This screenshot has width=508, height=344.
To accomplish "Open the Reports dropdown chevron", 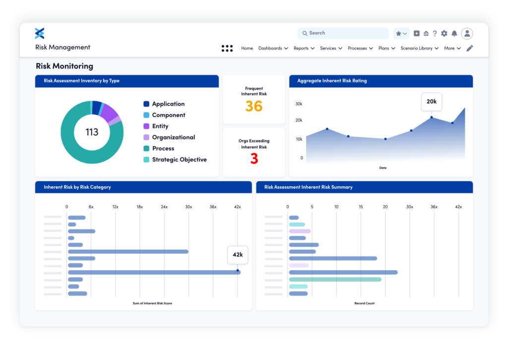I will (312, 48).
